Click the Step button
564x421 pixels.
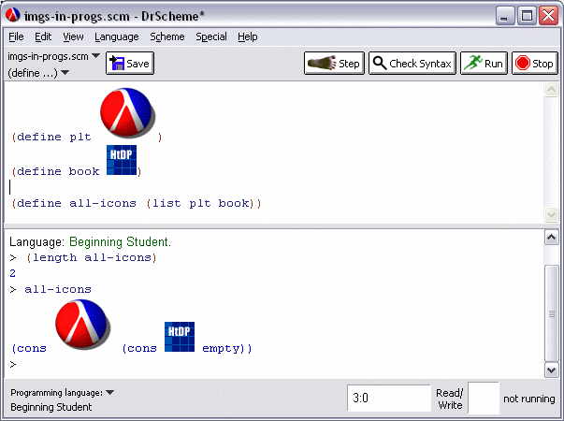tap(334, 64)
